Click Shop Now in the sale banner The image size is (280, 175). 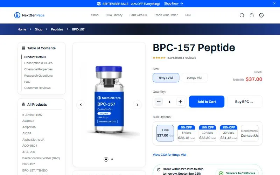point(173,3)
